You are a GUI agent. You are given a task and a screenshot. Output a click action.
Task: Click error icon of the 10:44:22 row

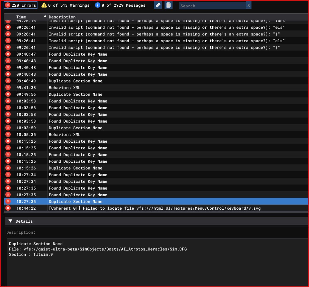click(x=8, y=208)
